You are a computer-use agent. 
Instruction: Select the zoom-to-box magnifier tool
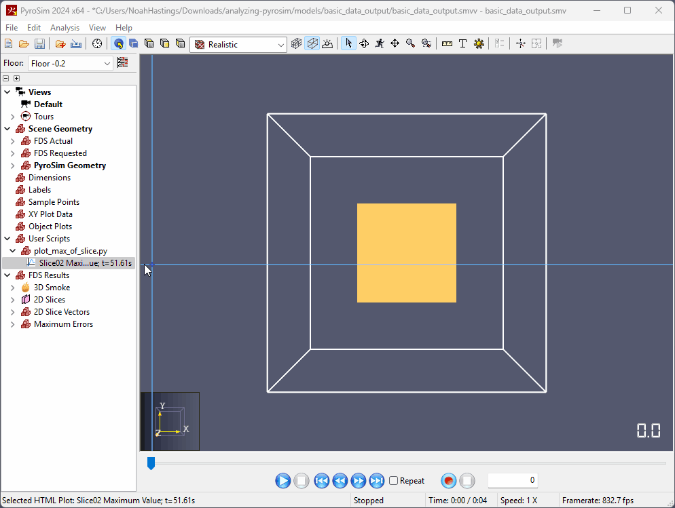(426, 44)
